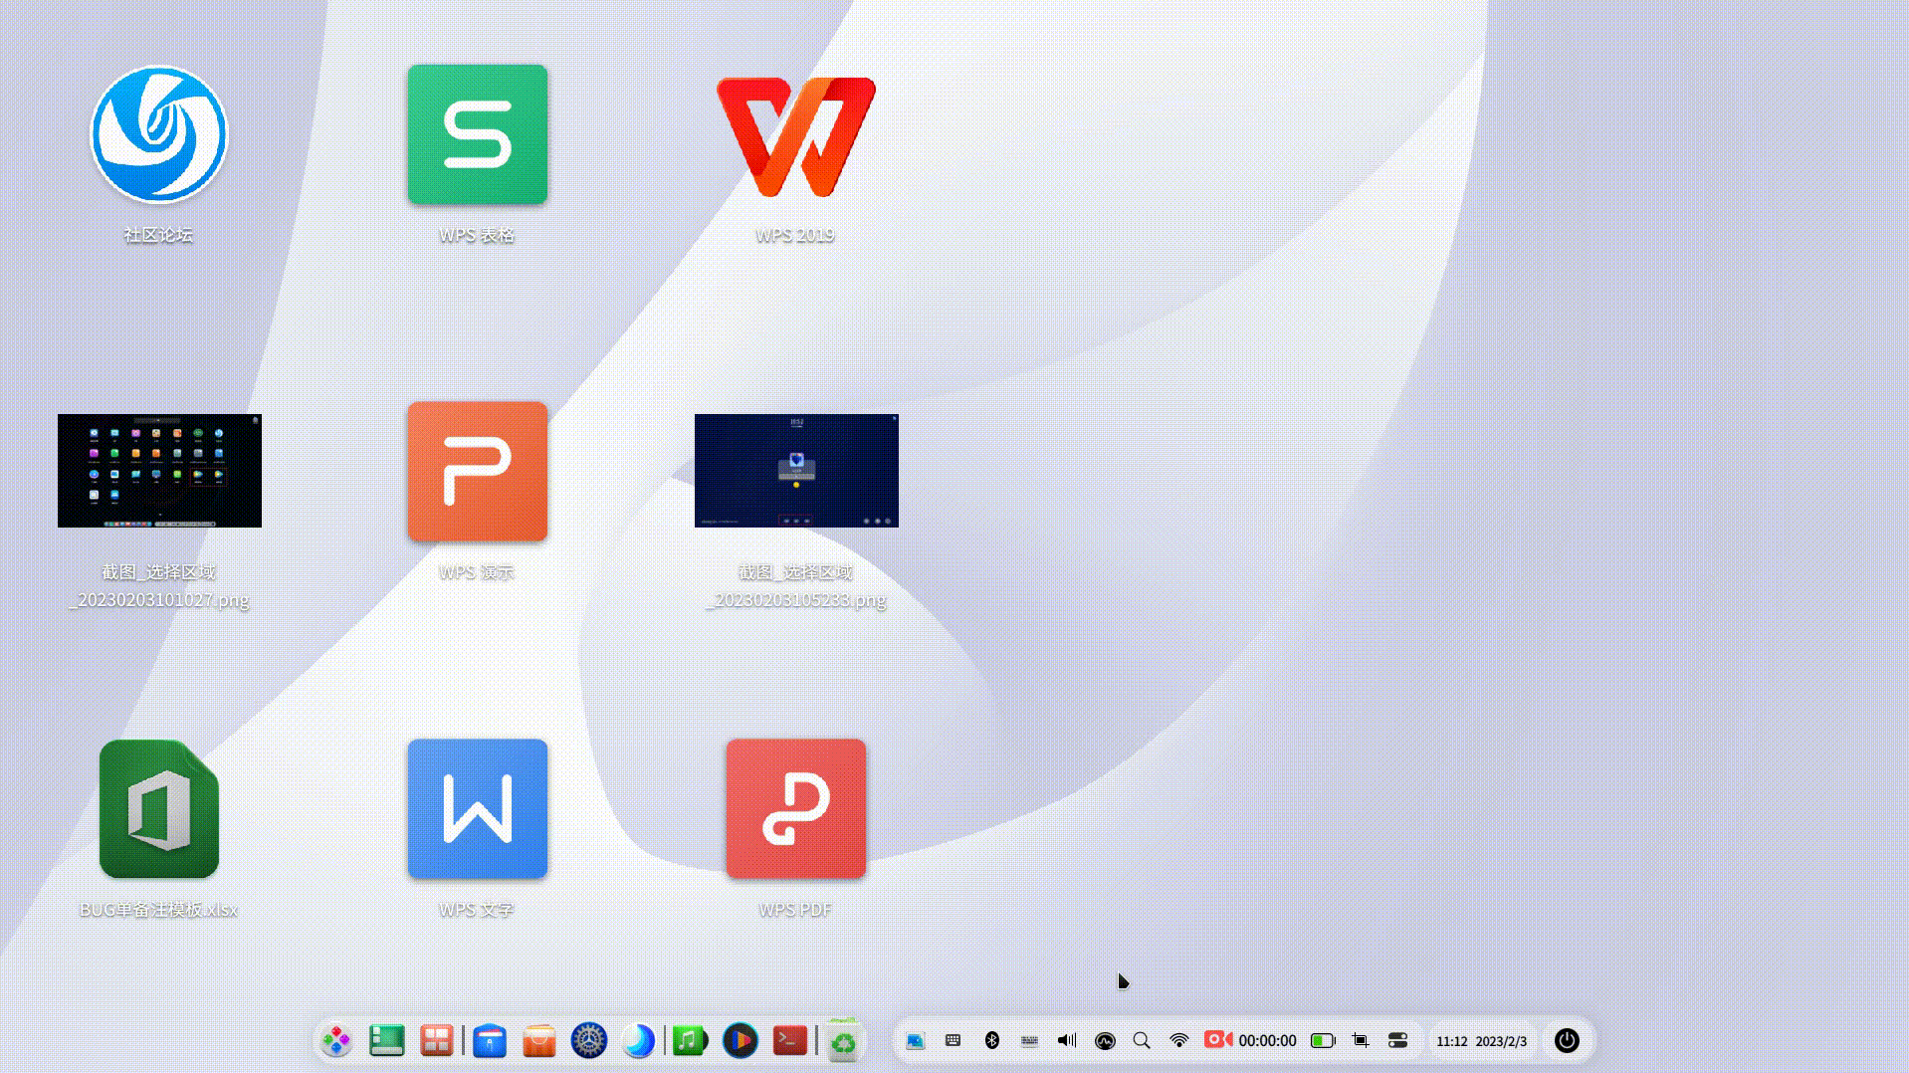
Task: Select screenshot thumbnail ending in 101027.png
Action: click(x=159, y=471)
